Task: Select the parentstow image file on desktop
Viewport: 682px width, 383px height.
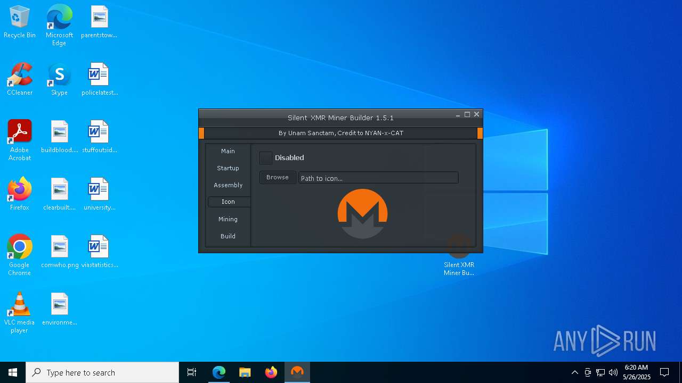Action: coord(99,22)
